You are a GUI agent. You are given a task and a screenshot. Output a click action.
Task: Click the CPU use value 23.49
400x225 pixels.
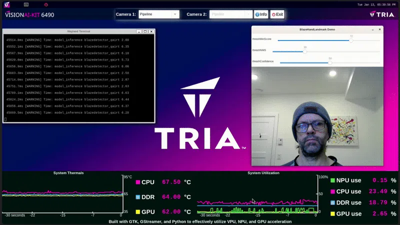click(378, 191)
